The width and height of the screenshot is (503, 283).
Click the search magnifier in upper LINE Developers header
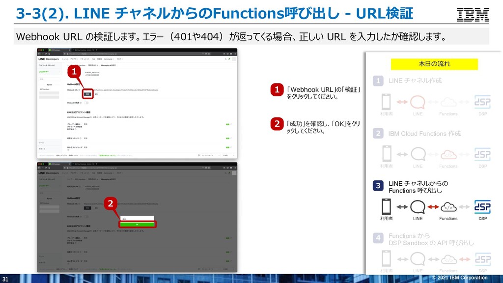click(x=225, y=59)
